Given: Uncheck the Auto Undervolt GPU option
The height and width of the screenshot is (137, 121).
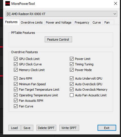Looking at the screenshot, I should click(72, 78).
